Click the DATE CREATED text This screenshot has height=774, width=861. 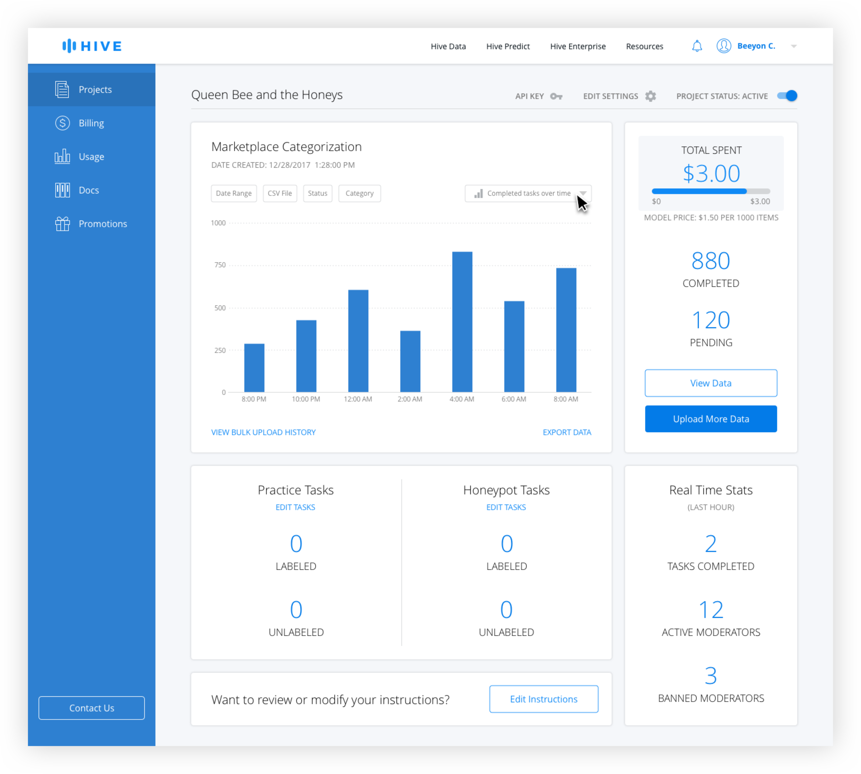pyautogui.click(x=283, y=165)
